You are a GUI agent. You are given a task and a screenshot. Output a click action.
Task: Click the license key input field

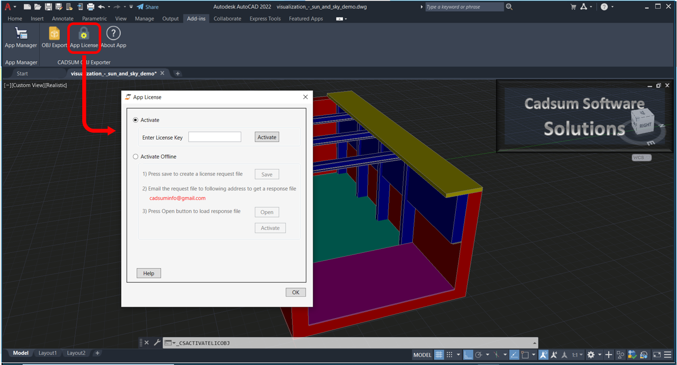pyautogui.click(x=214, y=137)
